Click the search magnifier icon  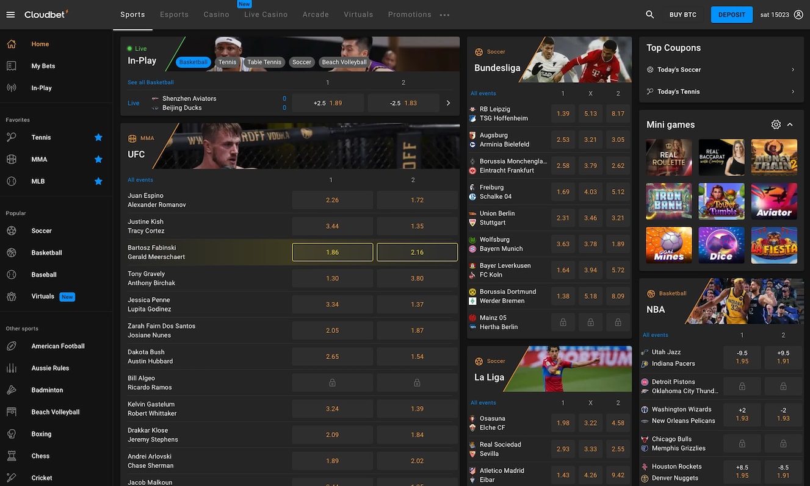[x=650, y=15]
